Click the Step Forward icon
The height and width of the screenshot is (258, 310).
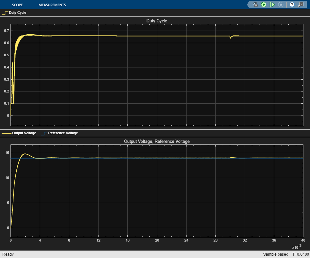tap(272, 5)
